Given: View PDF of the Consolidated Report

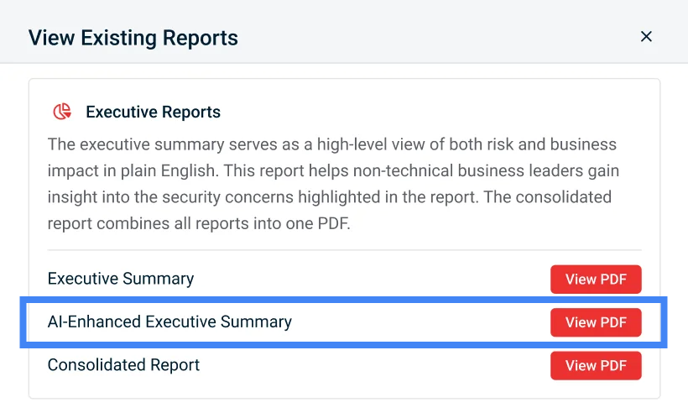Looking at the screenshot, I should [596, 365].
